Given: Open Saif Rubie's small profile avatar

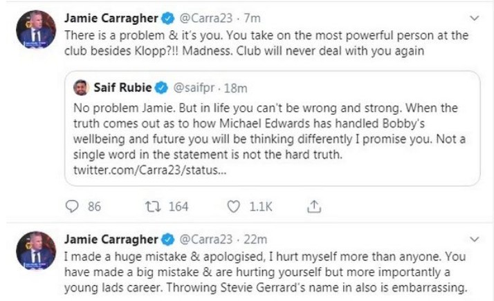Looking at the screenshot, I should (x=82, y=88).
